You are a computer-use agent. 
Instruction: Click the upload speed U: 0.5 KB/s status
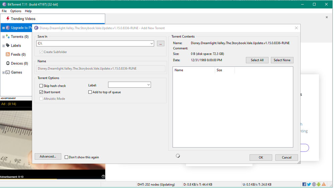pyautogui.click(x=257, y=184)
